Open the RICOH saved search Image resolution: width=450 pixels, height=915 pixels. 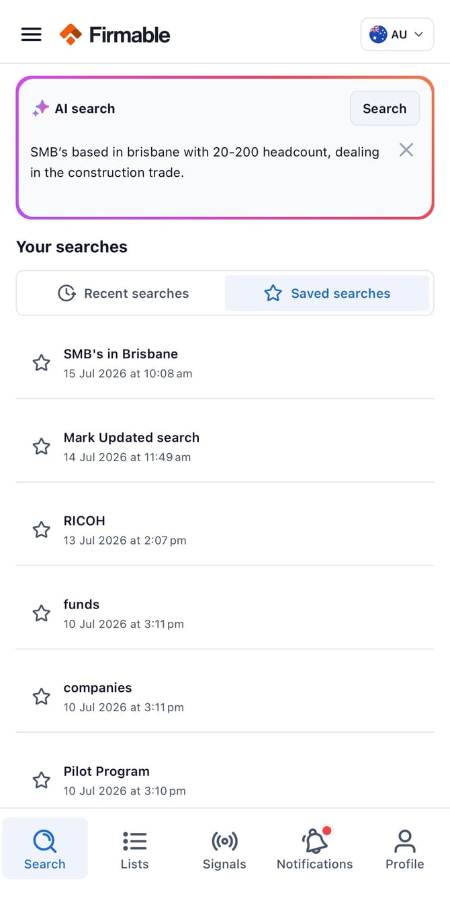click(x=225, y=530)
